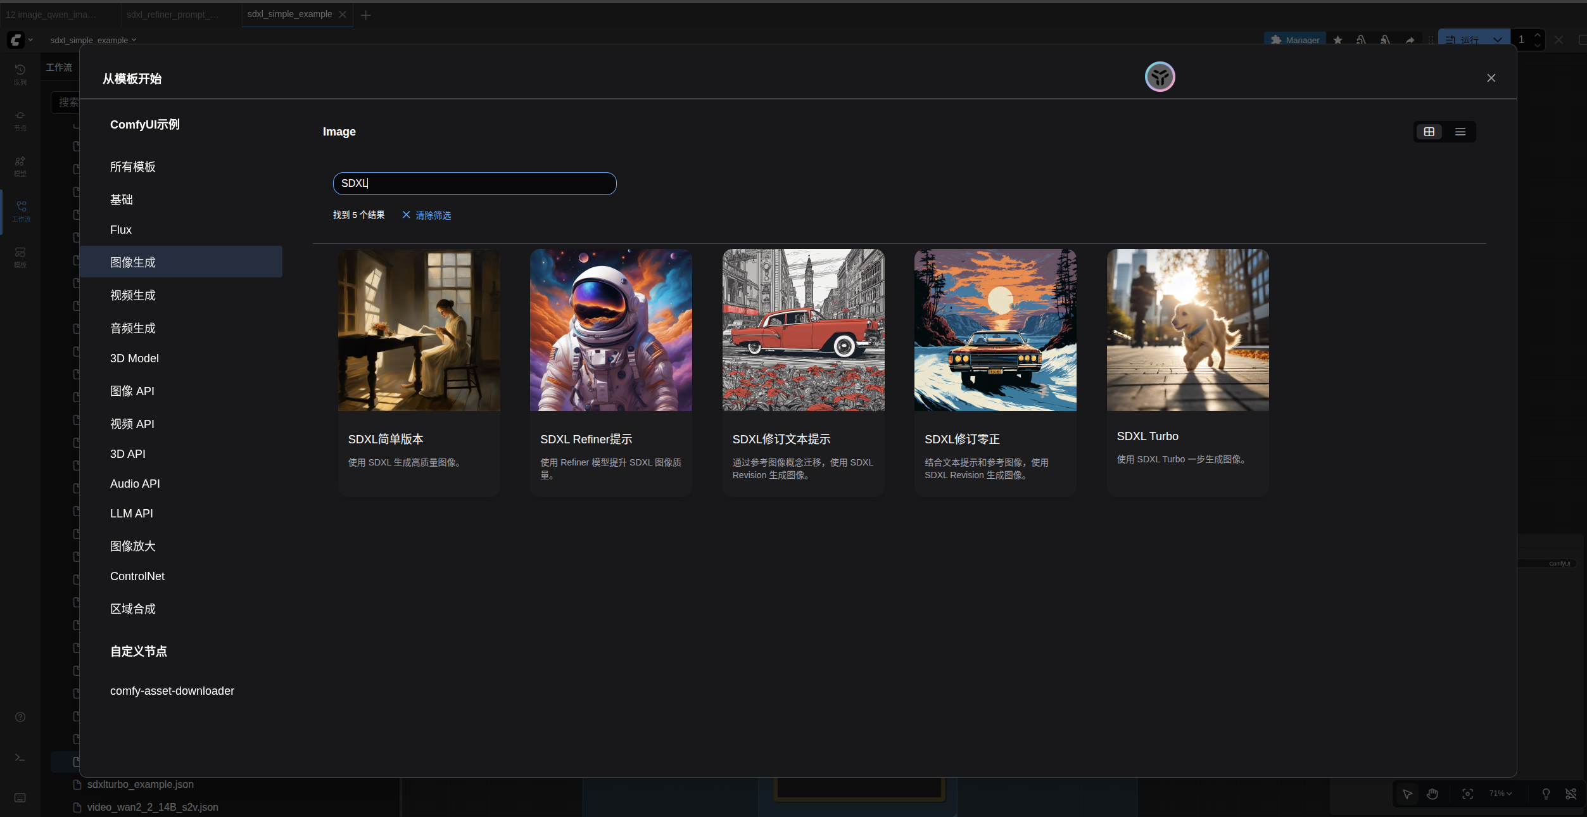This screenshot has height=817, width=1587.
Task: Open the keyboard shortcuts icon
Action: pyautogui.click(x=20, y=798)
